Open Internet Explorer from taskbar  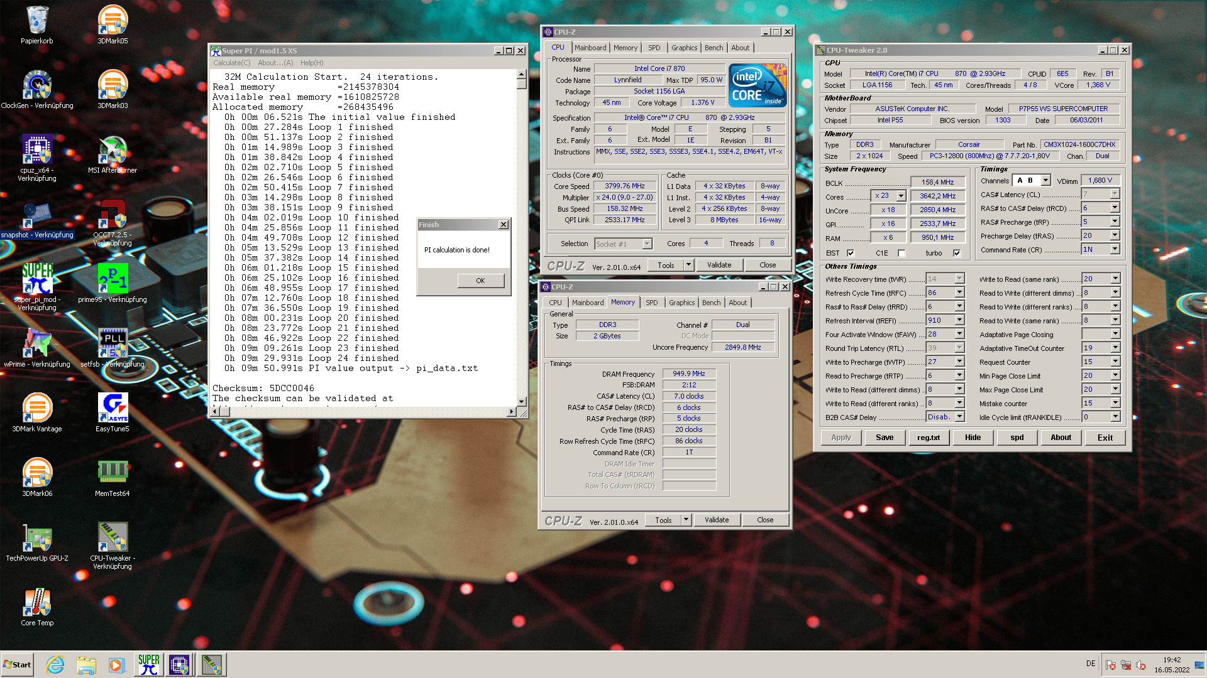55,665
